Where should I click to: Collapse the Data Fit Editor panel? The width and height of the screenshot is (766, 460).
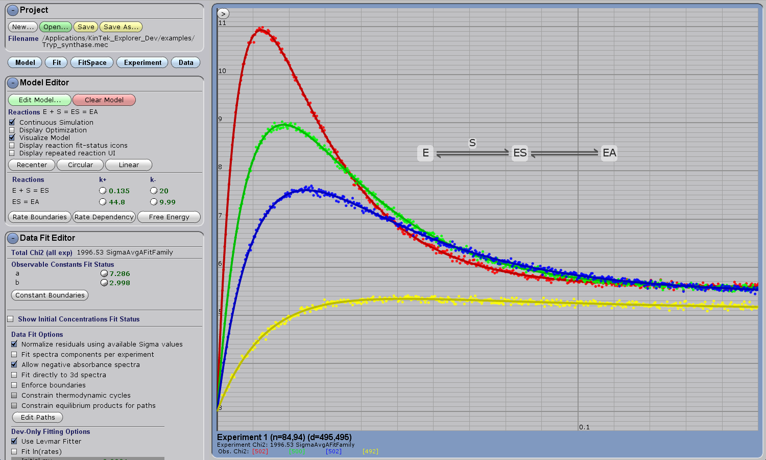[x=13, y=238]
